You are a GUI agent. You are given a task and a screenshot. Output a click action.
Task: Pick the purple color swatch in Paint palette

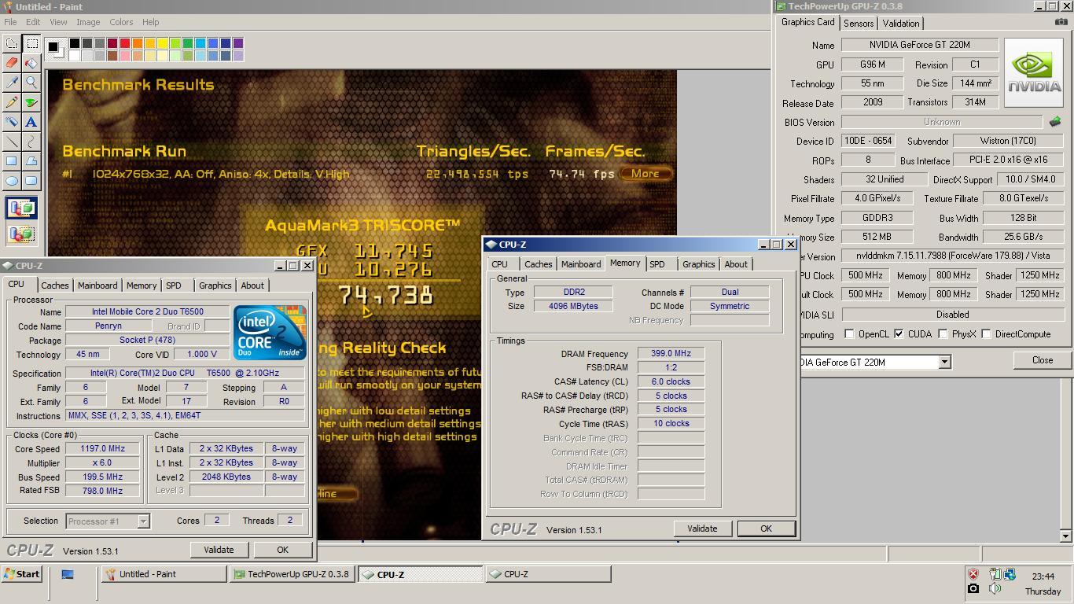click(238, 43)
